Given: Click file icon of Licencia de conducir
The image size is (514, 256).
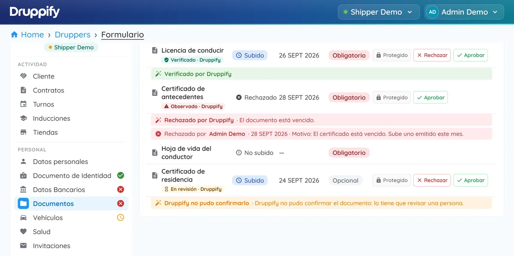Looking at the screenshot, I should (x=155, y=51).
